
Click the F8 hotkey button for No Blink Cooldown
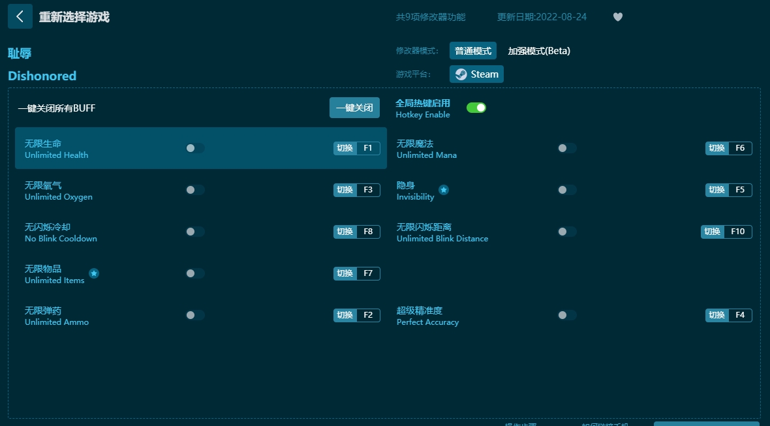pyautogui.click(x=357, y=232)
